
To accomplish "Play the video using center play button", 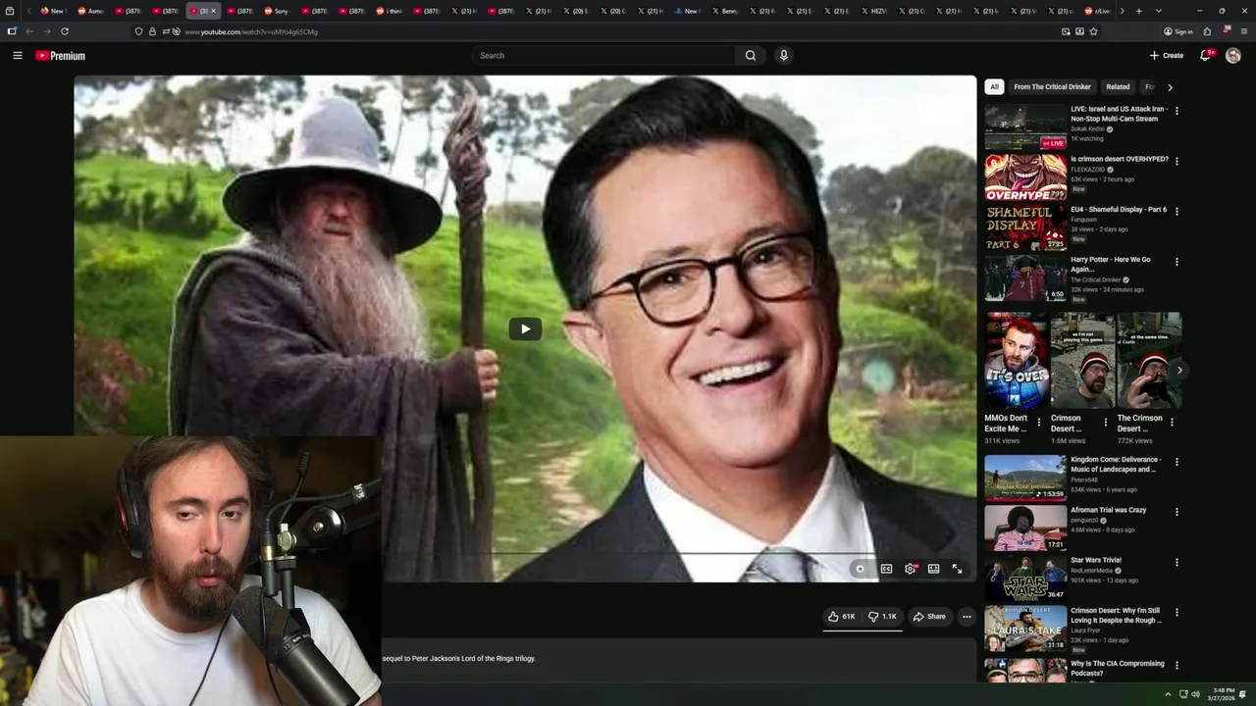I will [x=525, y=329].
